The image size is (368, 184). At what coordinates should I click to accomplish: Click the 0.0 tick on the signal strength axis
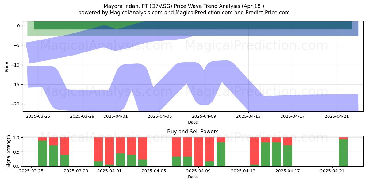coord(17,166)
